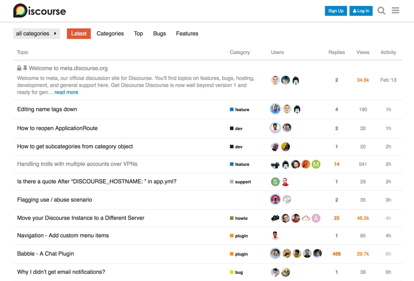Click last avatar in Babble Chat Plugin row

317,254
